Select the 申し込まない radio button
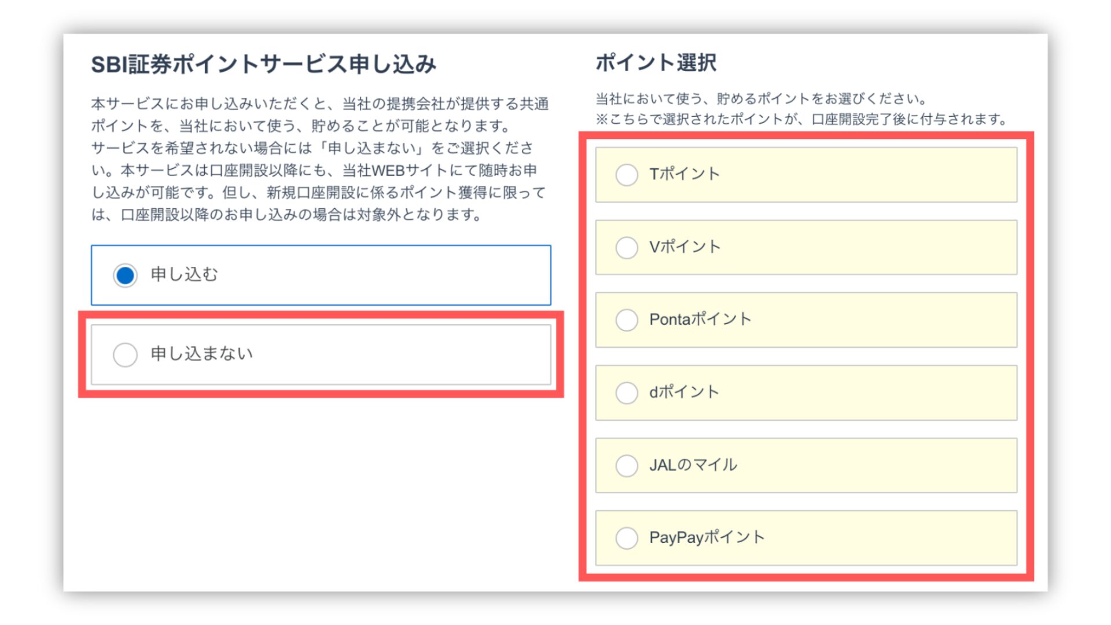Screen dimensions: 1111x625 click(125, 355)
